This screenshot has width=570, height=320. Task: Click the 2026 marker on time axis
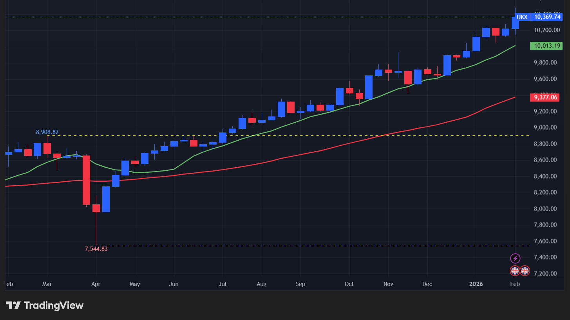pos(477,284)
